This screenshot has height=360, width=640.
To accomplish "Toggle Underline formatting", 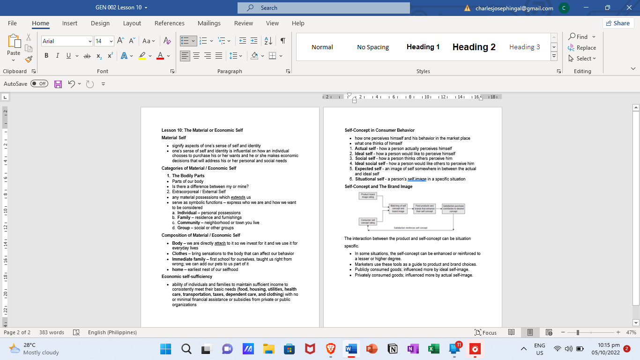I will 69,56.
